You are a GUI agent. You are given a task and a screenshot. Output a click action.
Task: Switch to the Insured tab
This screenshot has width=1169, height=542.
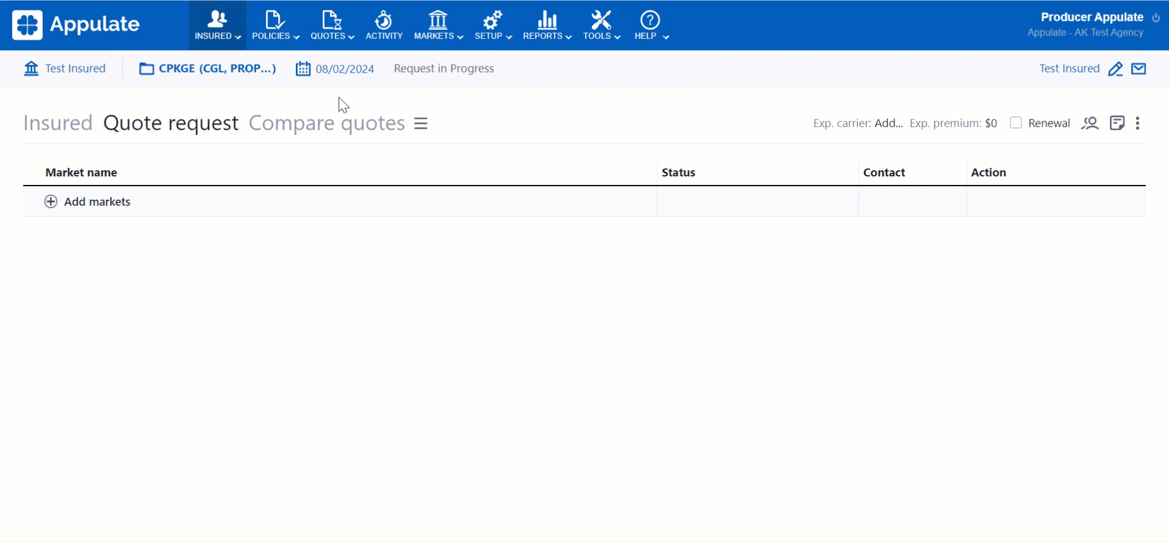tap(57, 123)
